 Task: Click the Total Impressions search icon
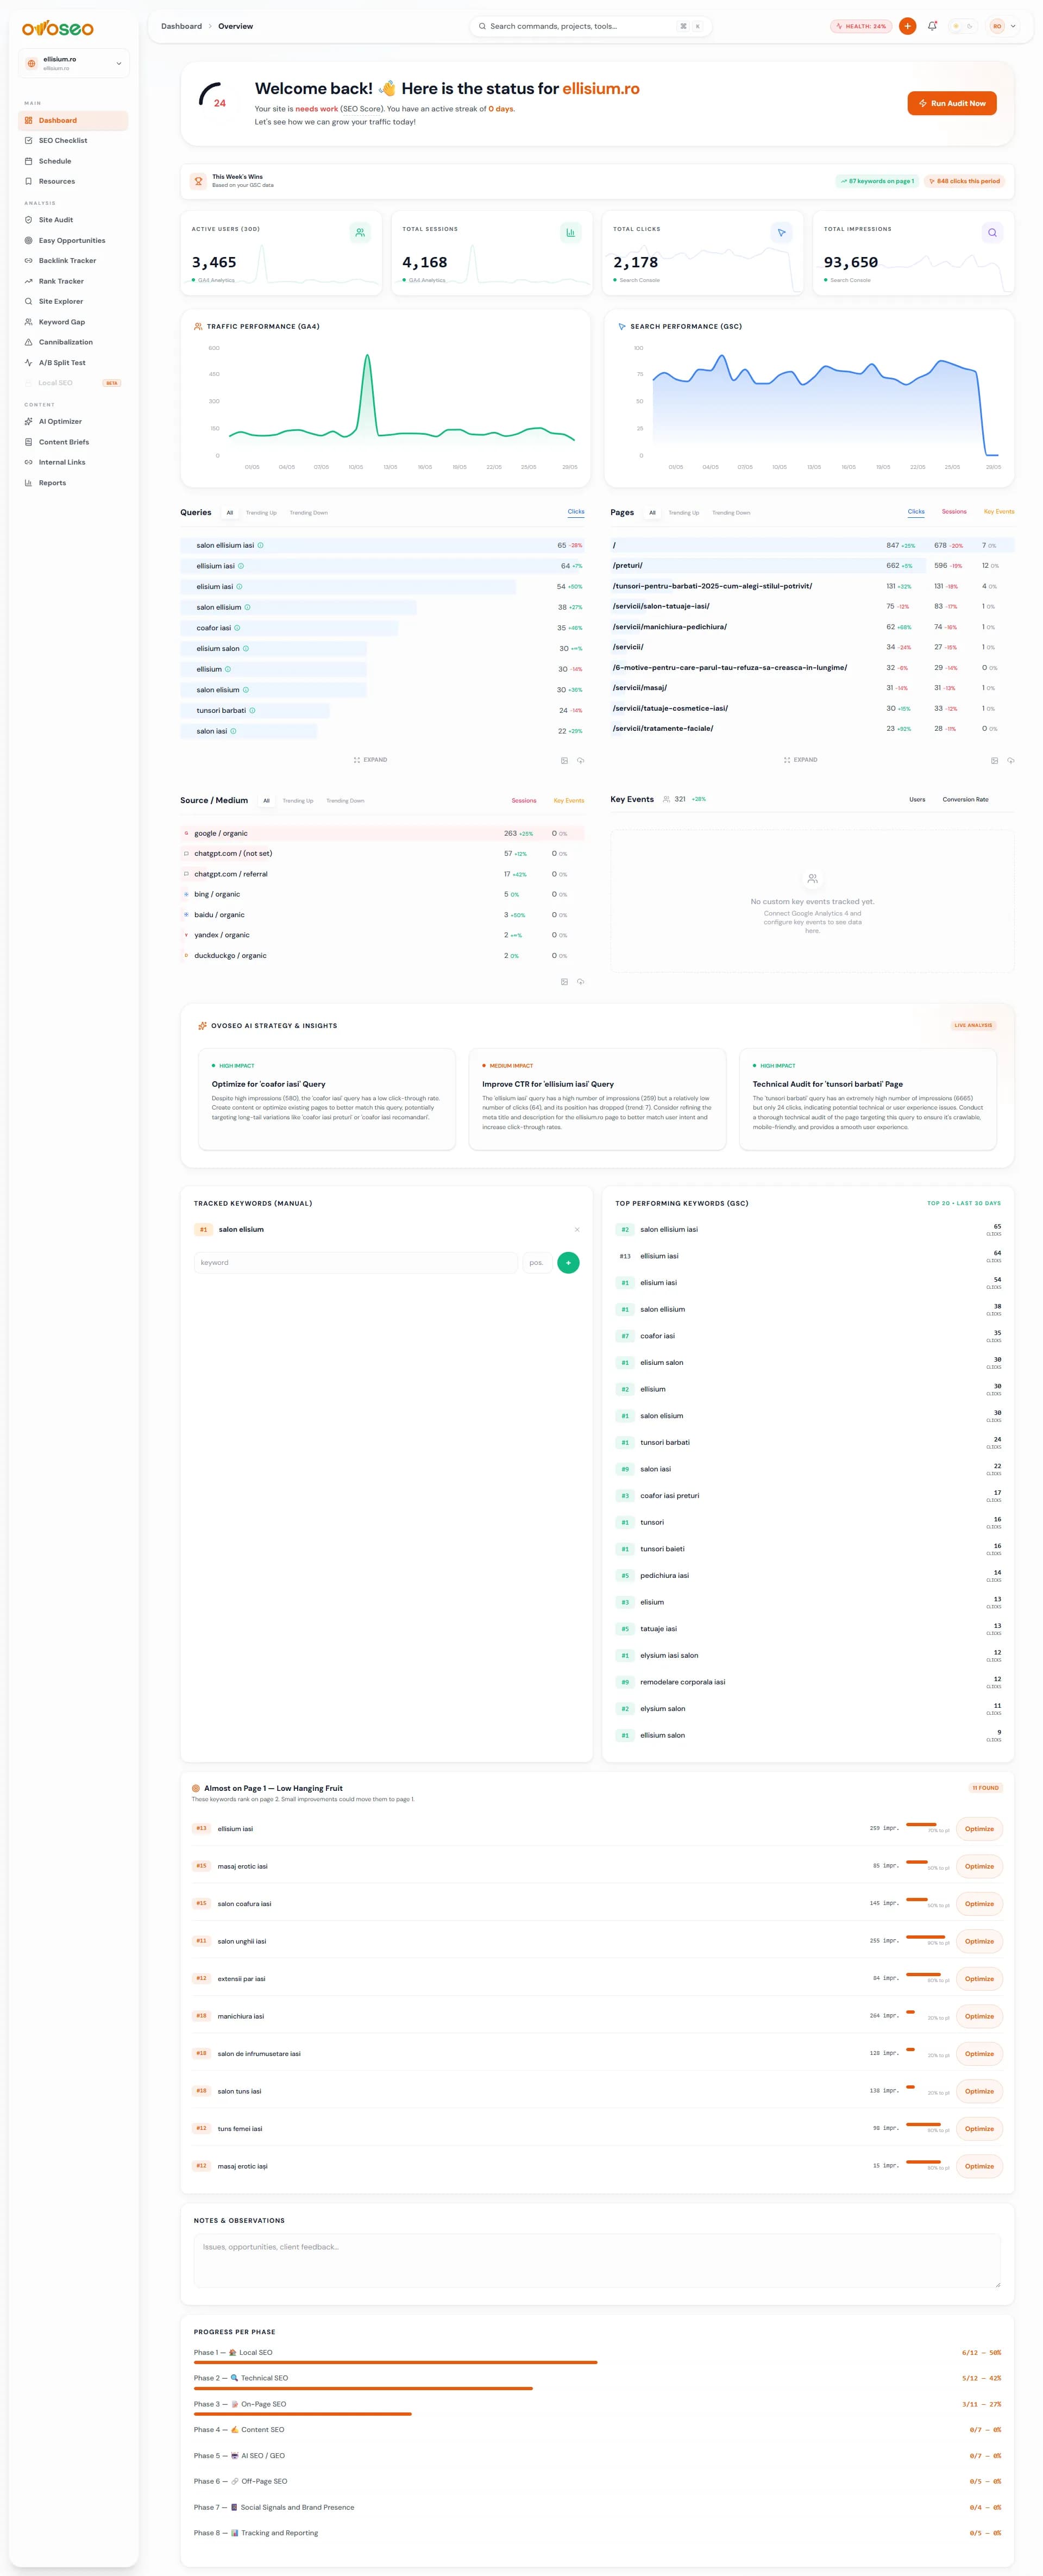point(992,233)
